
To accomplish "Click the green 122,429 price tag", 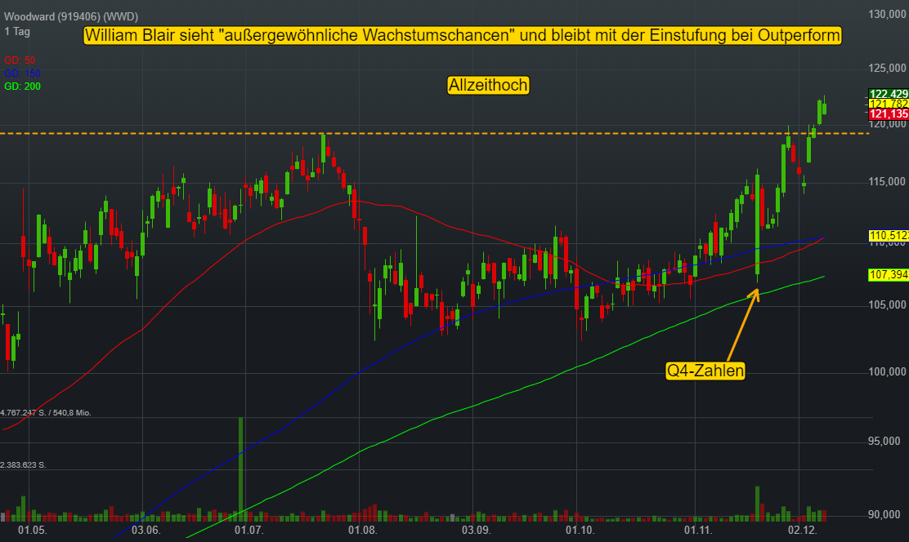I will (x=889, y=94).
